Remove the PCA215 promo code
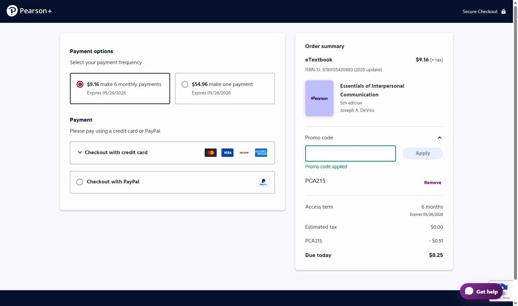Screen dimensions: 518x306 (x=433, y=183)
